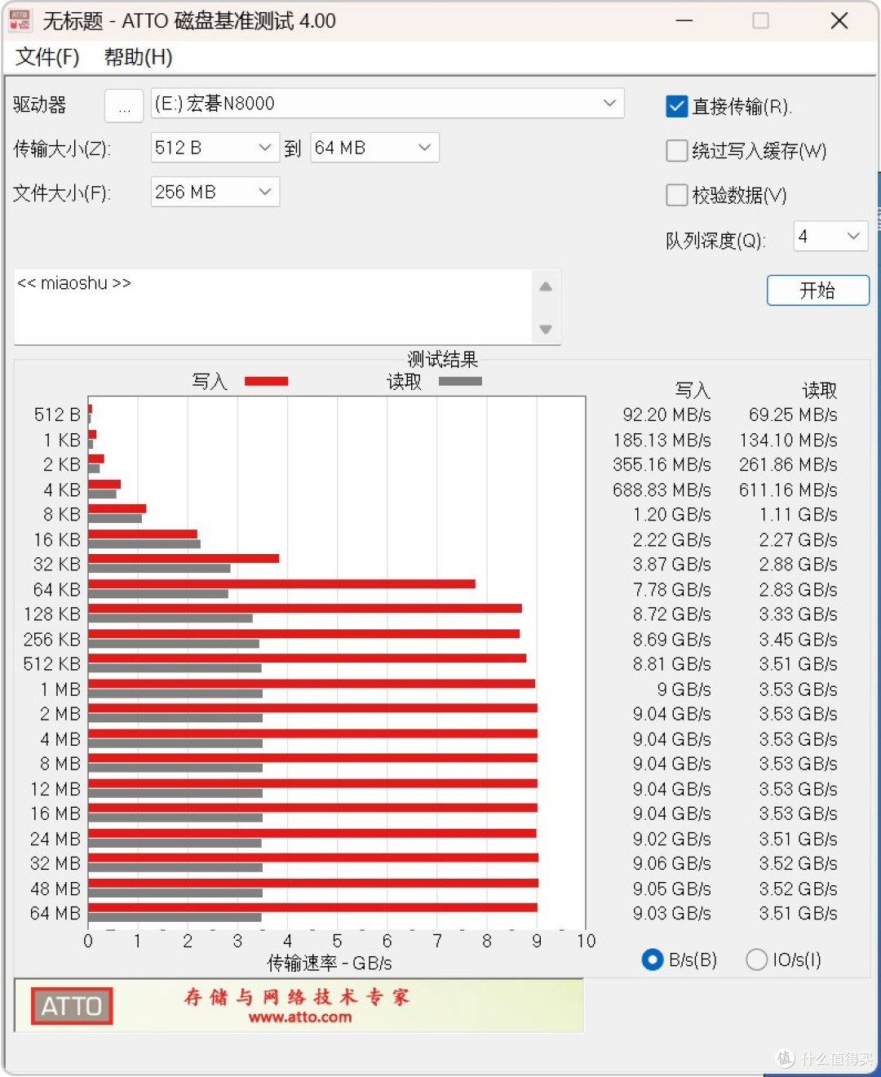Click the read value 3.45 GB/s
This screenshot has height=1077, width=881.
798,640
